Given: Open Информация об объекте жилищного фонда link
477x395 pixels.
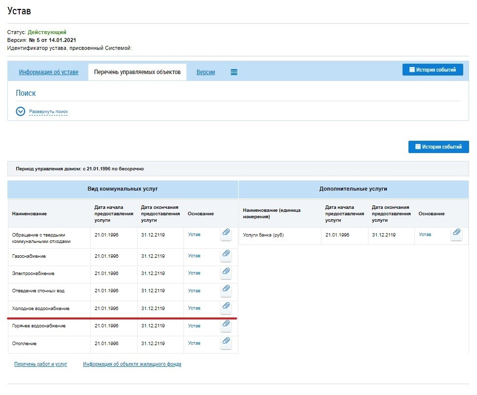Looking at the screenshot, I should pos(132,364).
